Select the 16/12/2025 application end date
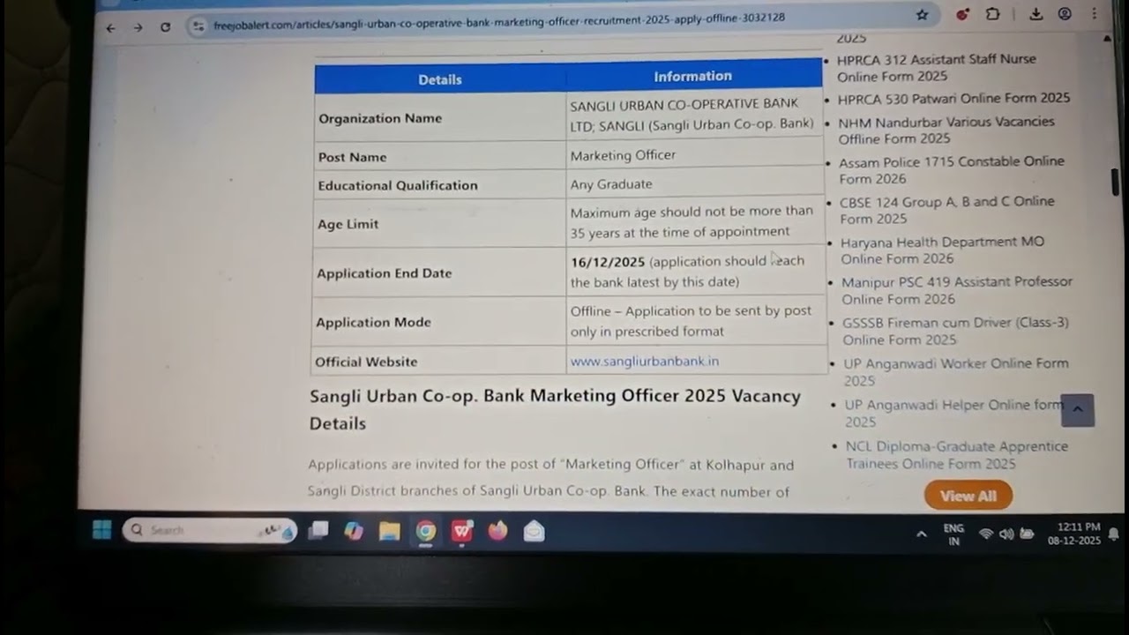This screenshot has height=635, width=1129. pos(608,262)
